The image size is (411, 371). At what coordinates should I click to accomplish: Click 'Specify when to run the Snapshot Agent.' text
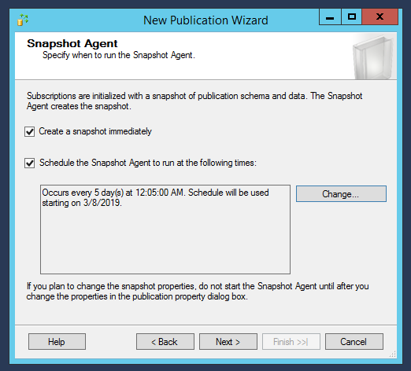pyautogui.click(x=119, y=55)
